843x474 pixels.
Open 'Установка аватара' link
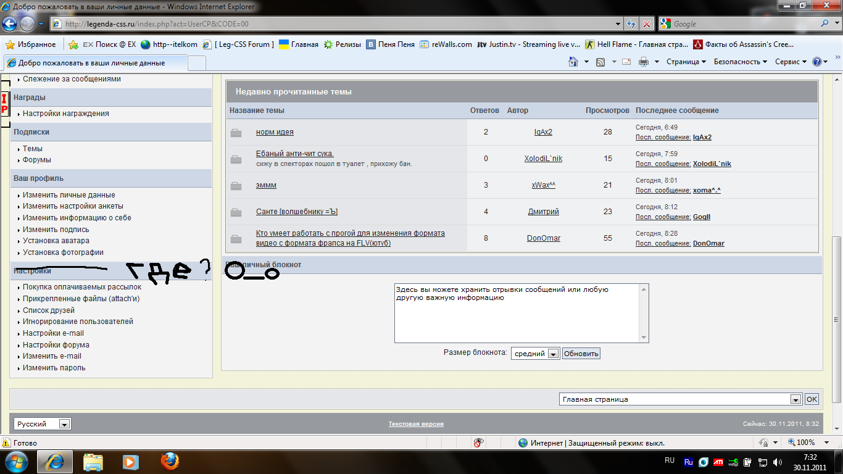56,241
